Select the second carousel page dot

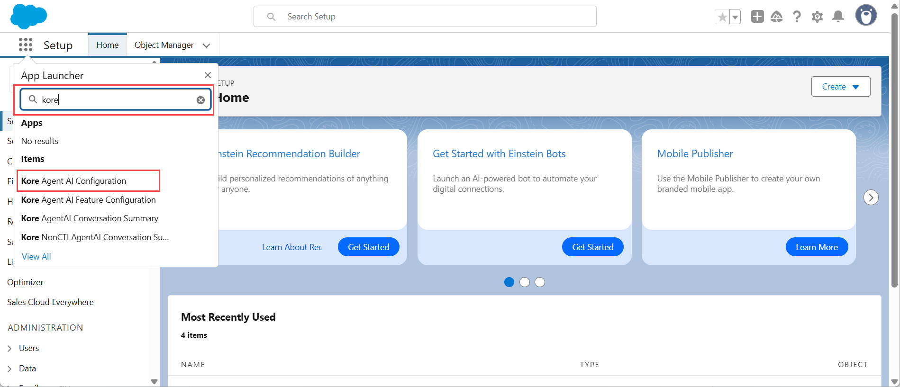tap(524, 282)
